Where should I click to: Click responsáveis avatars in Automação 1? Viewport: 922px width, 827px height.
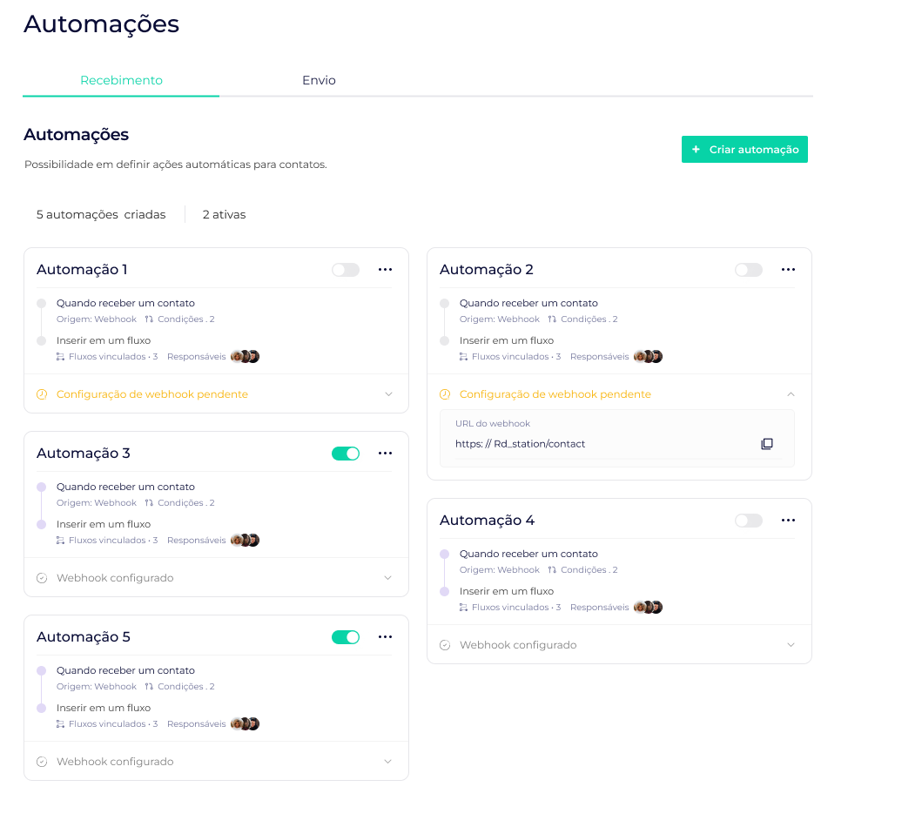[246, 357]
